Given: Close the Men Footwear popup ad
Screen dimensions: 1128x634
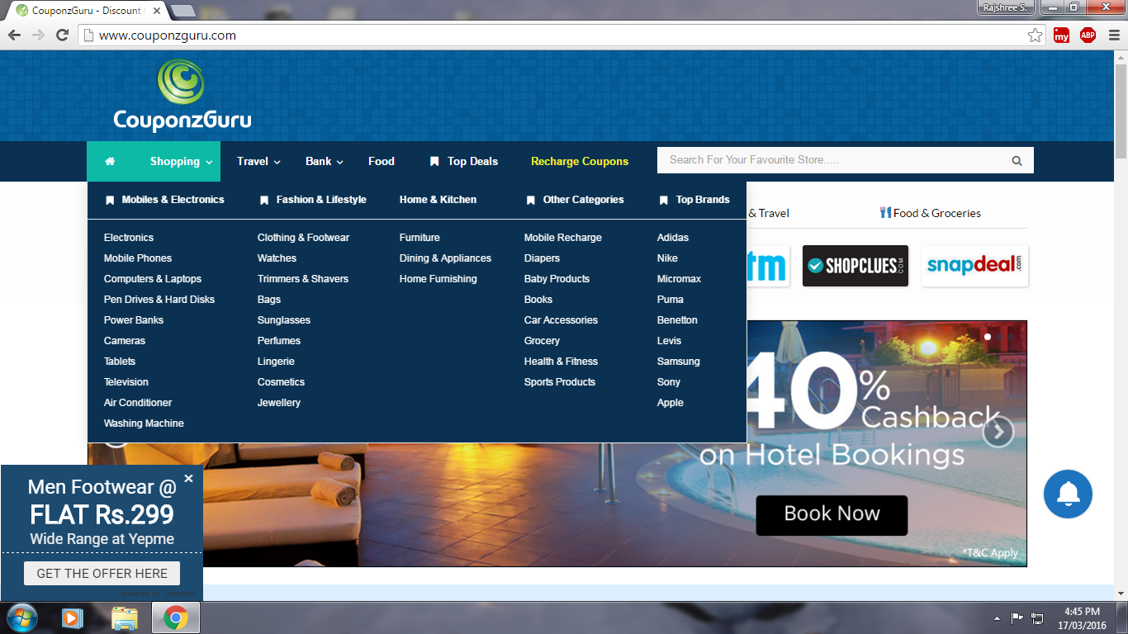Looking at the screenshot, I should pyautogui.click(x=188, y=478).
